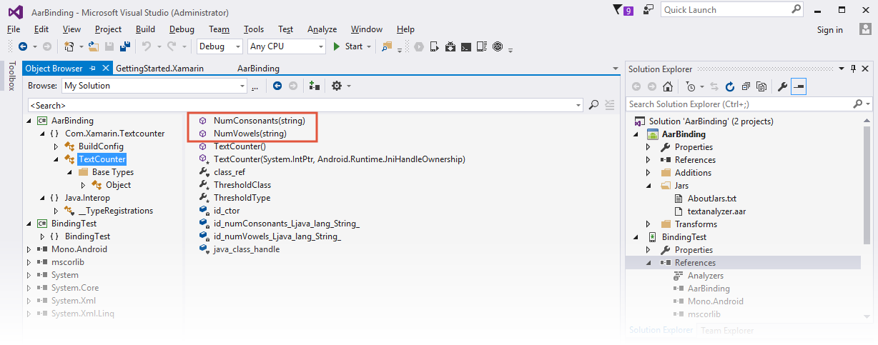Click the Save All toolbar icon
878x345 pixels.
125,46
